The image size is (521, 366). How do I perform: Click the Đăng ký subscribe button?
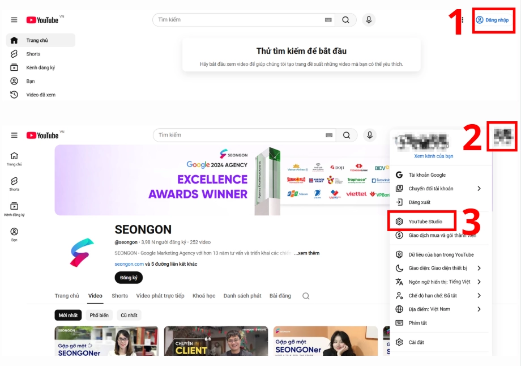129,278
